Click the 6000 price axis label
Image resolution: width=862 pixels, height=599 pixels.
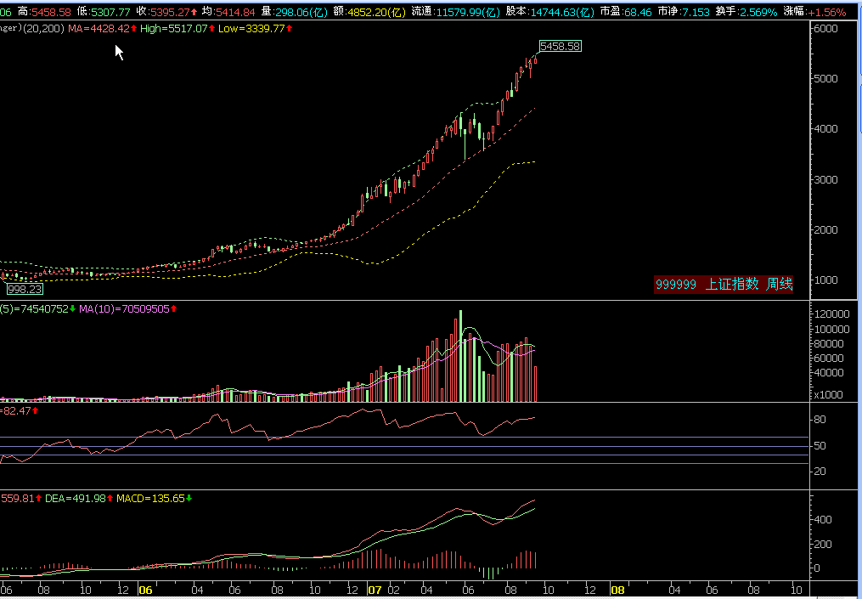click(x=826, y=29)
